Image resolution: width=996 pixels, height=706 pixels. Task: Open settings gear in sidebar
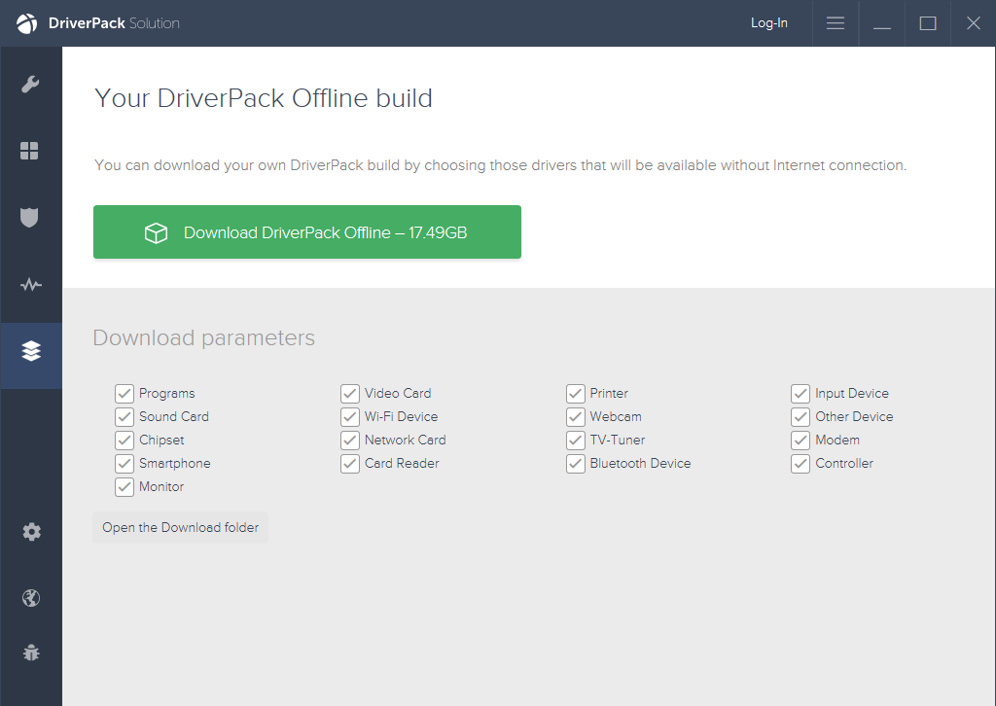(x=31, y=531)
